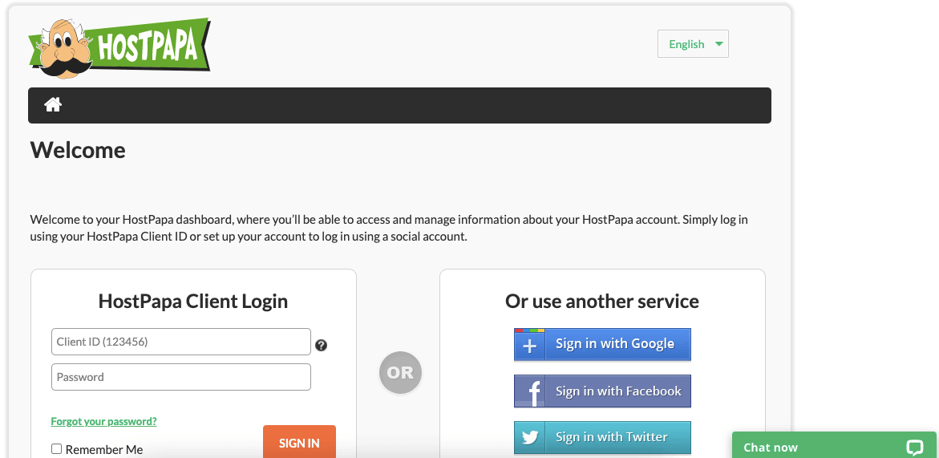Expand language list using green arrow
The height and width of the screenshot is (458, 939).
click(718, 44)
